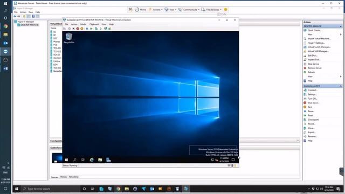Image resolution: width=345 pixels, height=194 pixels.
Task: Click Import Virtual Machine in Actions pane
Action: [x=319, y=39]
